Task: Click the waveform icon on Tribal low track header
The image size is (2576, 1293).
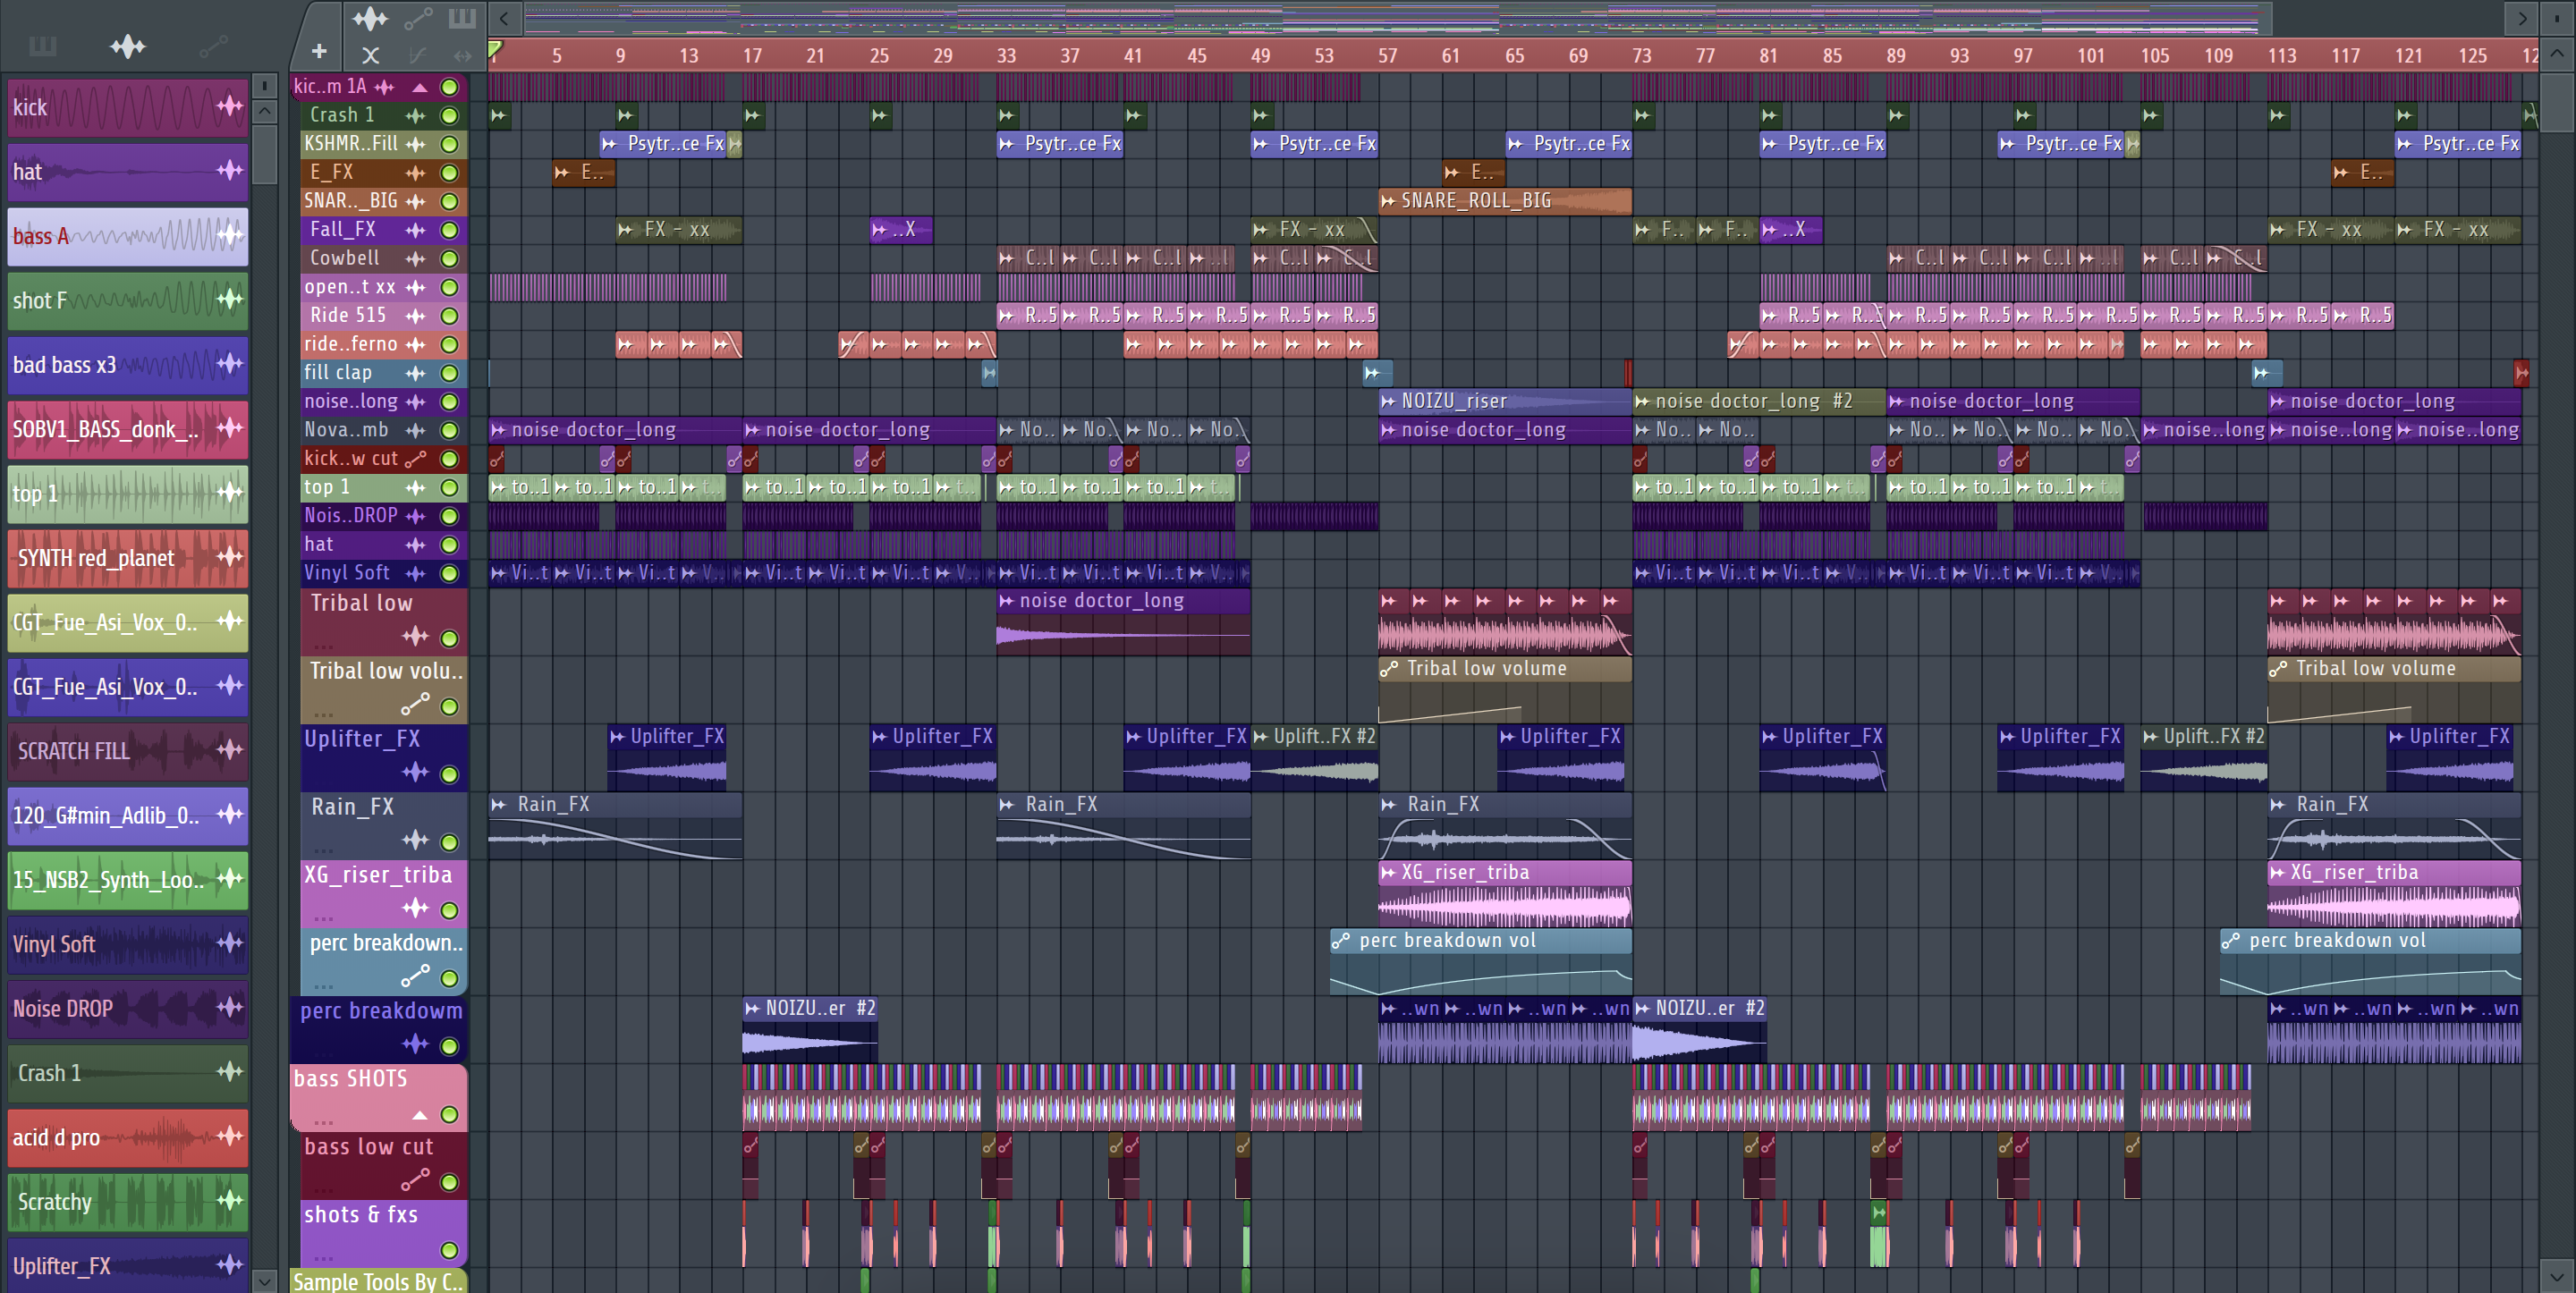Action: click(x=415, y=637)
